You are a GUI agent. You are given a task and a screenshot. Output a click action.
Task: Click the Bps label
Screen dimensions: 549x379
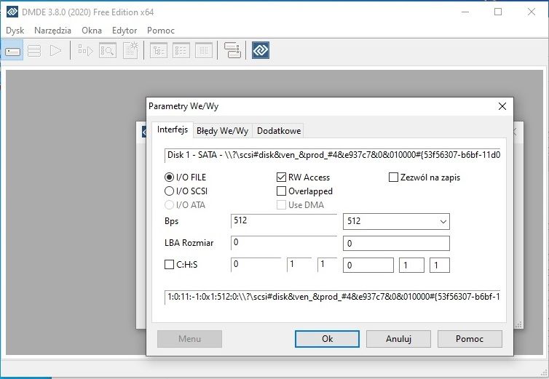coord(172,221)
